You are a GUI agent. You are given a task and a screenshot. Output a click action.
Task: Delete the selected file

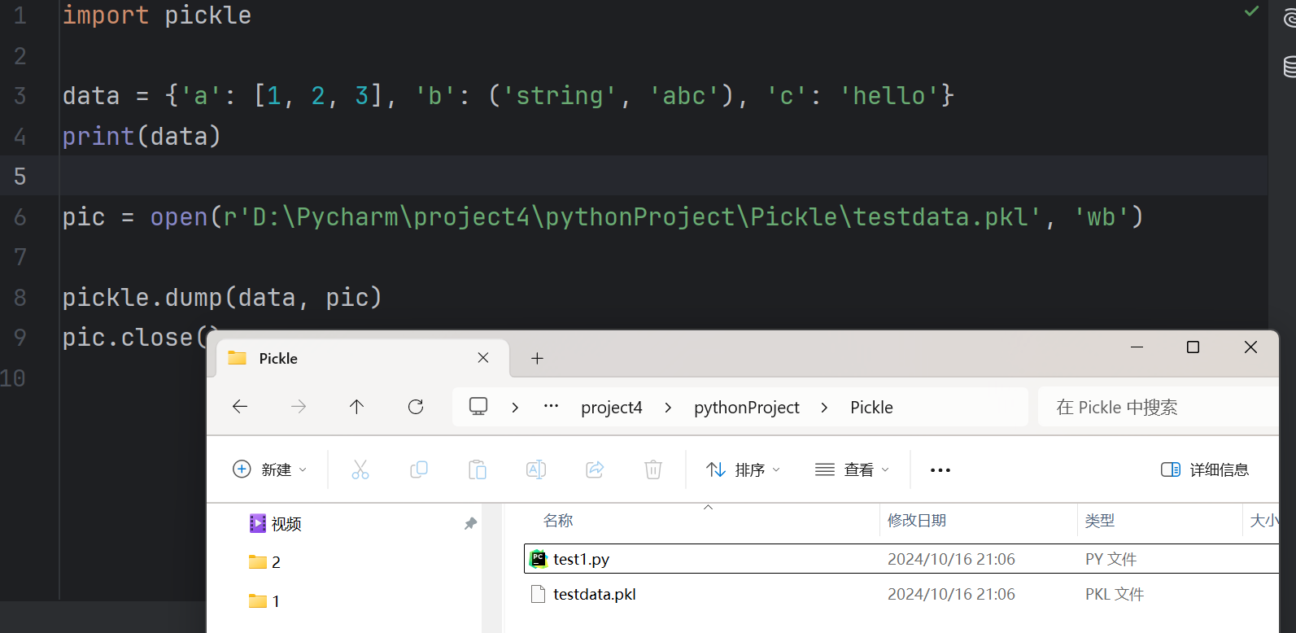[653, 469]
